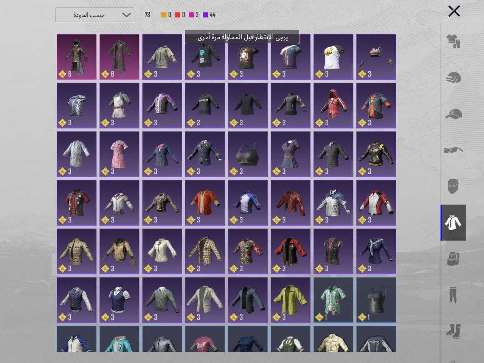Image resolution: width=484 pixels, height=363 pixels.
Task: Select the floral Hawaiian shirt item
Action: point(334,300)
